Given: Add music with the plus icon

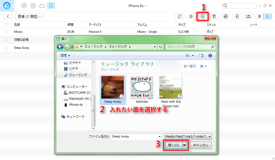Looking at the screenshot, I should pyautogui.click(x=202, y=16).
